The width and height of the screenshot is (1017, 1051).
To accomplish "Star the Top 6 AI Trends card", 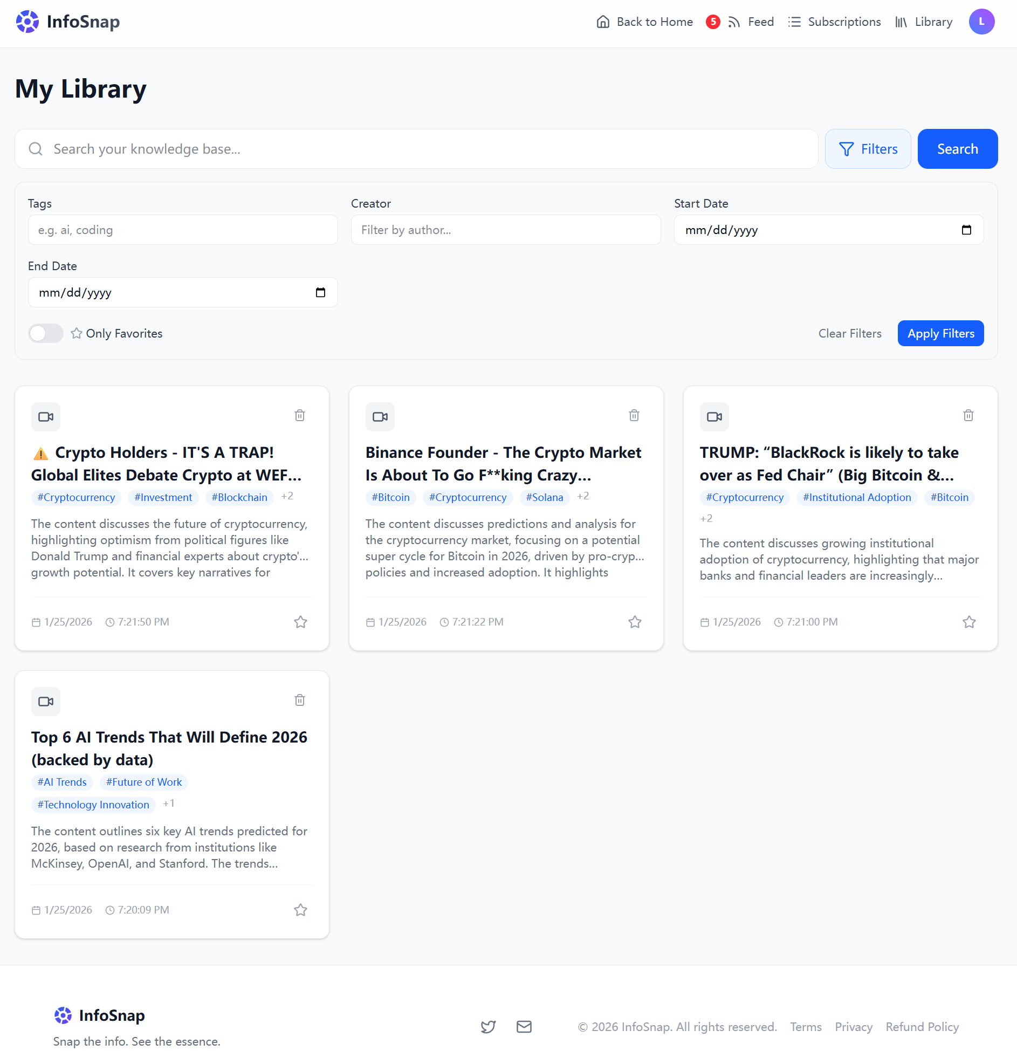I will click(x=300, y=910).
